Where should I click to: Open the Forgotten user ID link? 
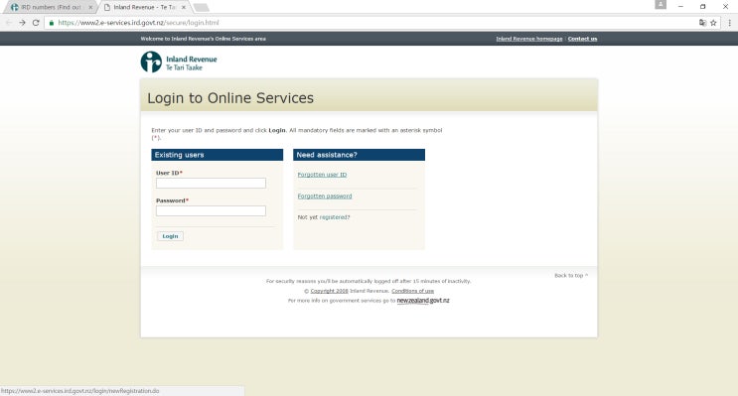pos(322,175)
